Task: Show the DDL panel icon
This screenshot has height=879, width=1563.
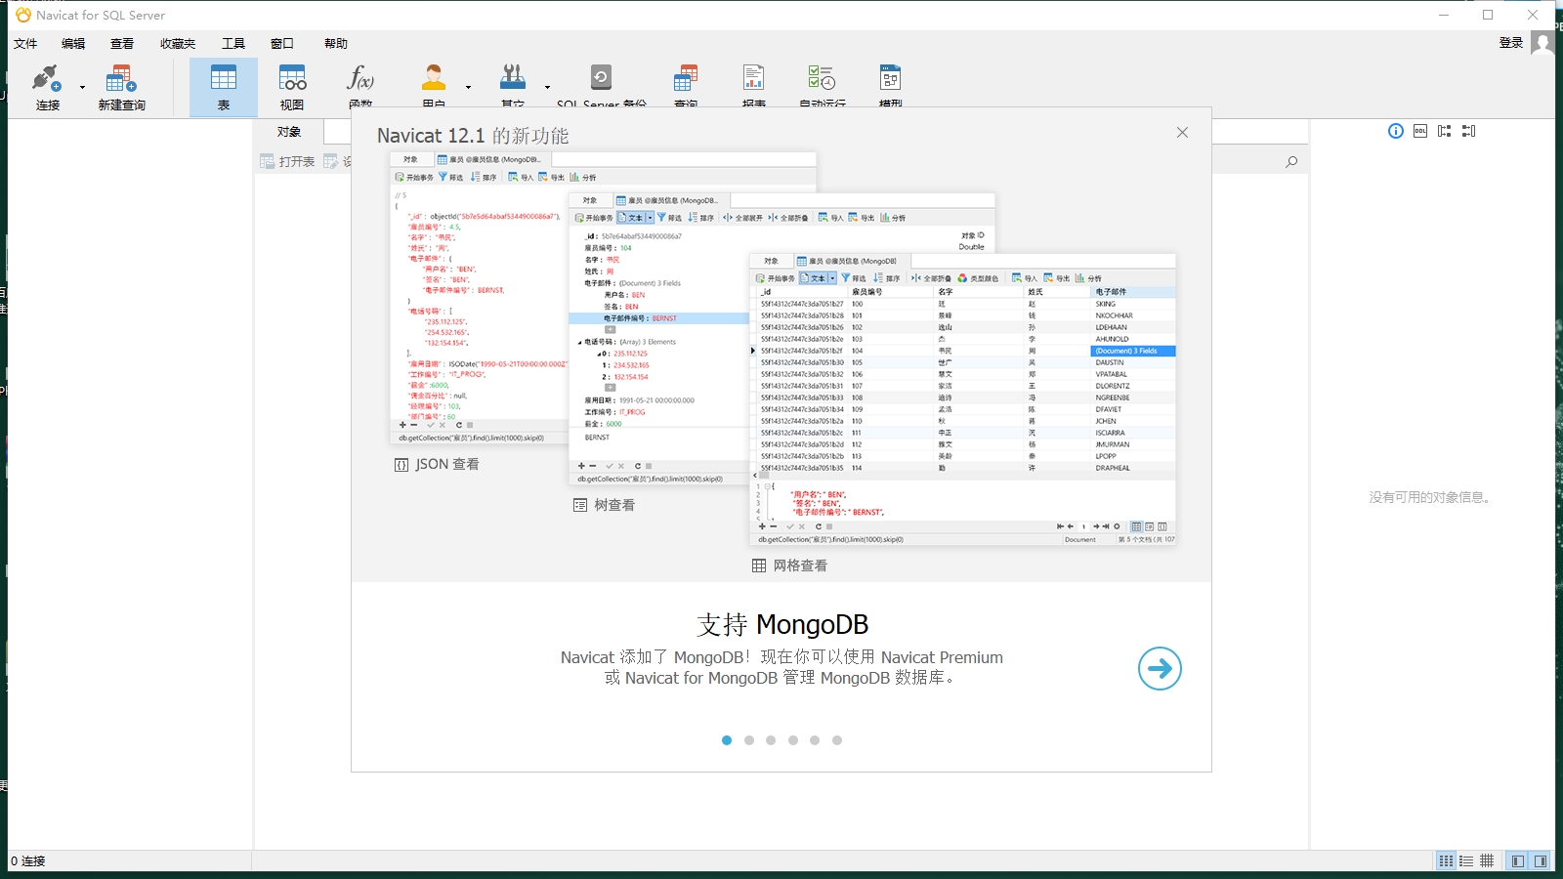Action: (x=1420, y=131)
